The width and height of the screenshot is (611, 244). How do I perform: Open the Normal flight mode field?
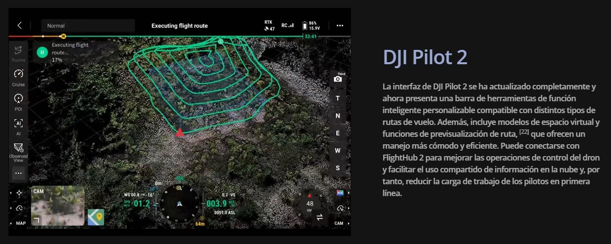coord(87,26)
